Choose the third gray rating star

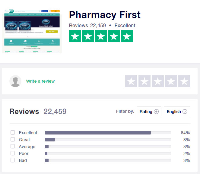click(x=158, y=81)
